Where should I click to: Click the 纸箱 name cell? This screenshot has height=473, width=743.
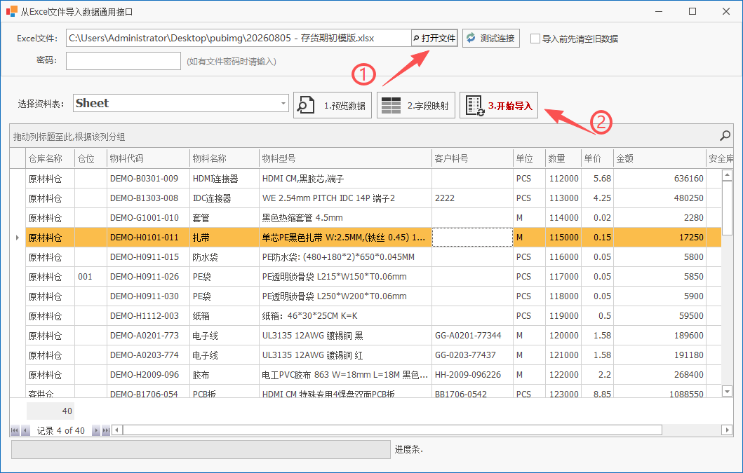(x=225, y=316)
